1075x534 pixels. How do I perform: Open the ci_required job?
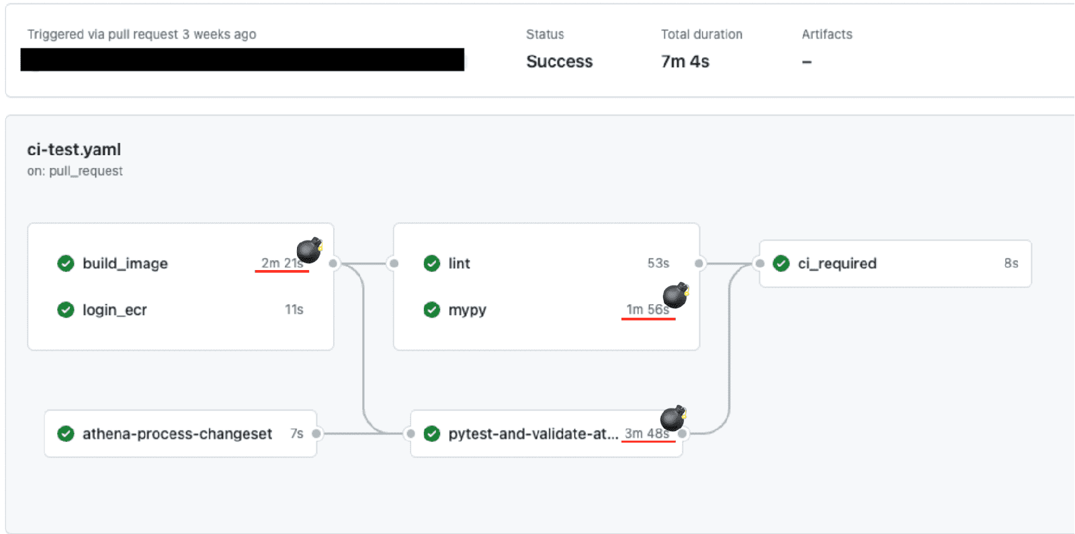837,263
